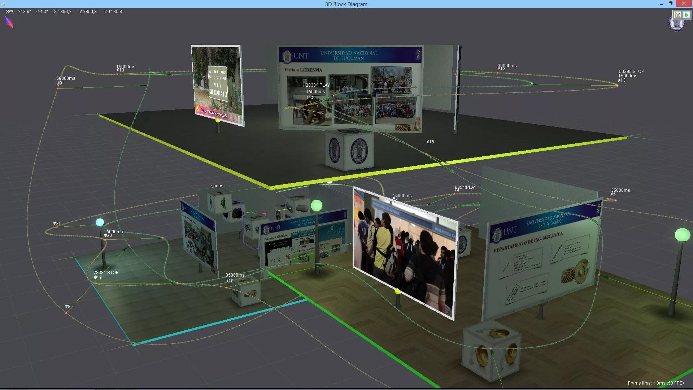Click the design/edit mode icon with ruler and pencil
The image size is (693, 390).
click(x=677, y=15)
